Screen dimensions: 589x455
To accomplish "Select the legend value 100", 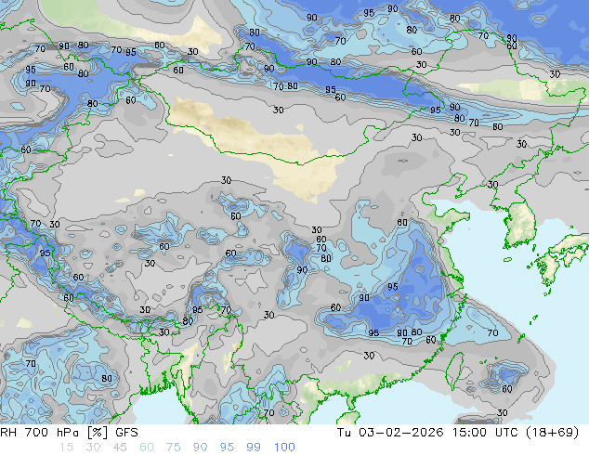I will [284, 448].
